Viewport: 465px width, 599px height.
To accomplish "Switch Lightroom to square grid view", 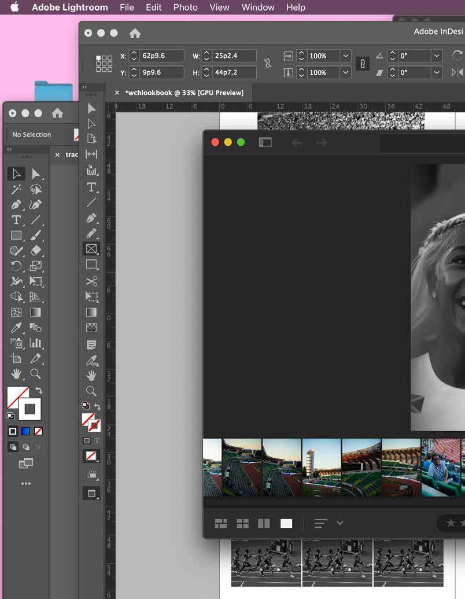I will click(243, 523).
